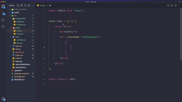Screen dimensions: 182x102
Task: Open index.css file
Action: pos(19,55)
